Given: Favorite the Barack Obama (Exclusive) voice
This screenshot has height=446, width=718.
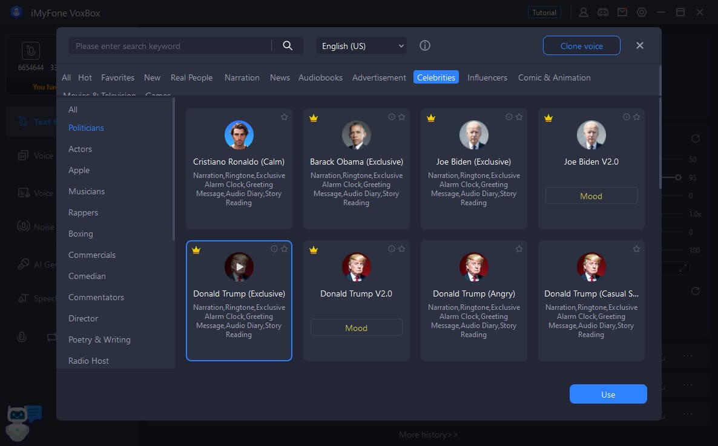Looking at the screenshot, I should point(401,117).
